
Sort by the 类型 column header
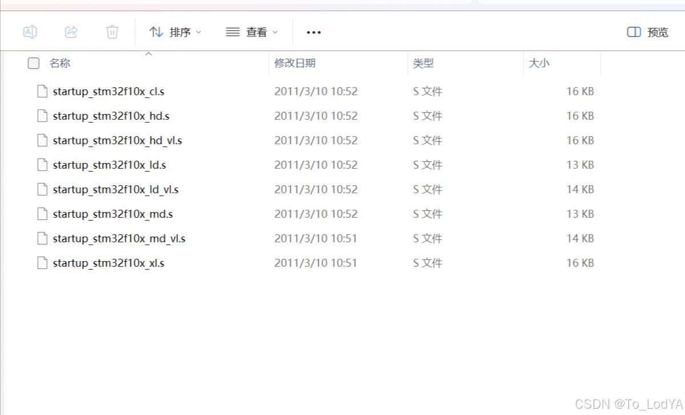click(423, 63)
